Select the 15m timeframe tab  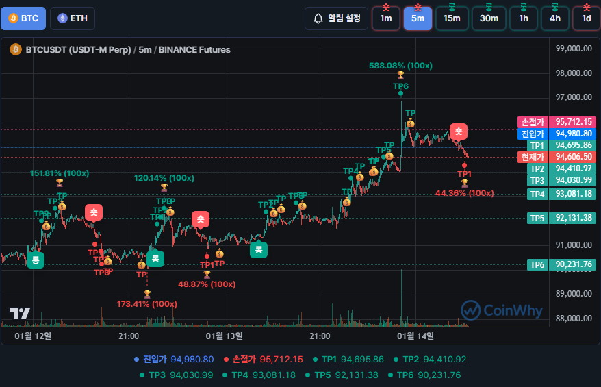[x=452, y=18]
